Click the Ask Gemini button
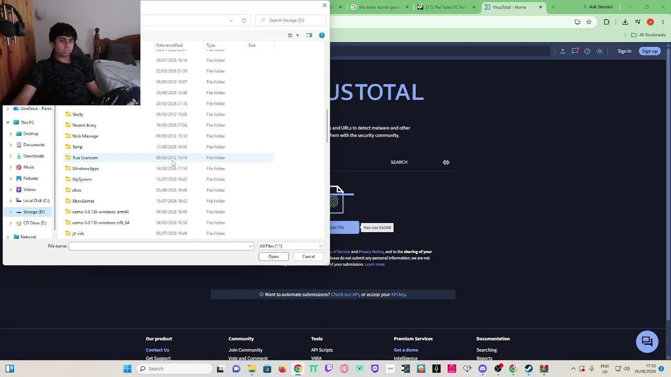This screenshot has width=671, height=377. [597, 7]
